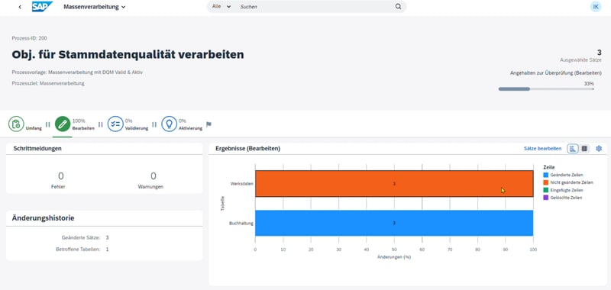The image size is (611, 290).
Task: Select Eingefügte Zeilen green legend swatch
Action: pos(546,190)
